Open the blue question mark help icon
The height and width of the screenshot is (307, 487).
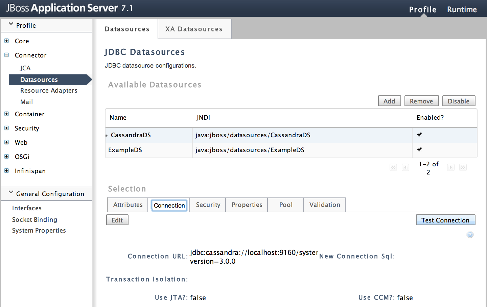pyautogui.click(x=470, y=235)
